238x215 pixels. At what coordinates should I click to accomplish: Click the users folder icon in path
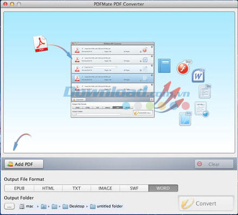click(43, 206)
